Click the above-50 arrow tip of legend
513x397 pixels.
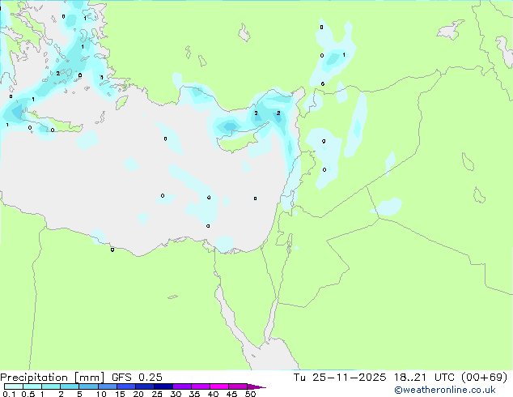[256, 386]
